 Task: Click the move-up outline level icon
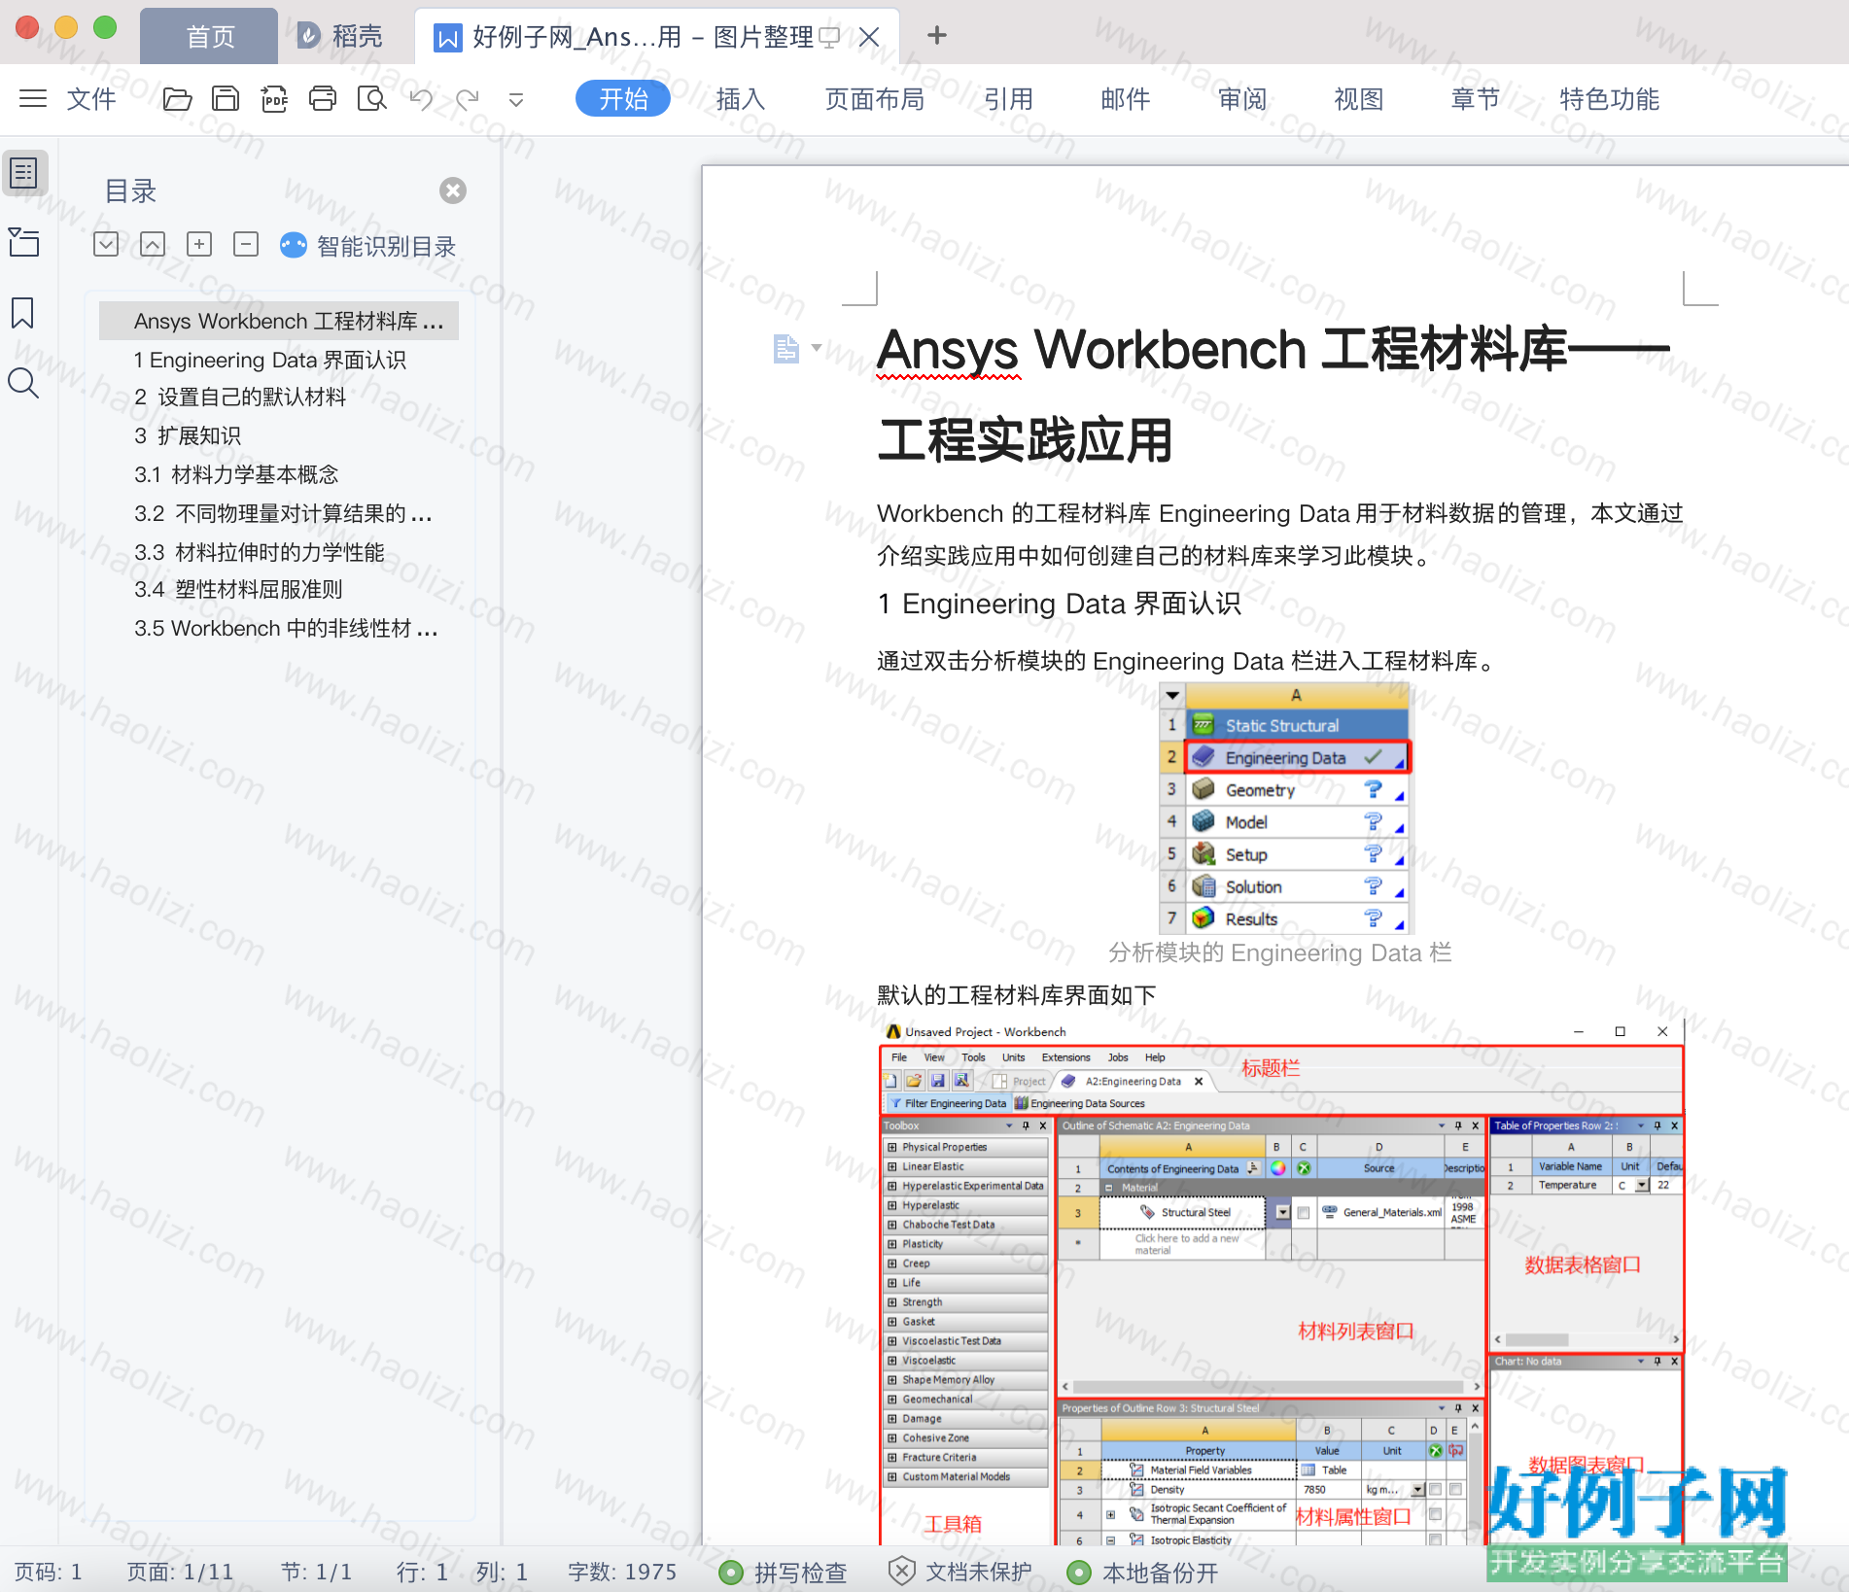tap(153, 244)
